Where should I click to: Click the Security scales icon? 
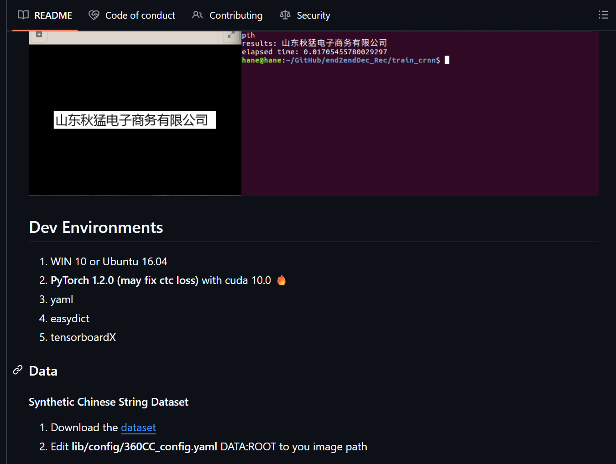[285, 15]
